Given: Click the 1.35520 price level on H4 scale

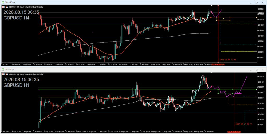Looking at the screenshot, I should tap(261, 9).
